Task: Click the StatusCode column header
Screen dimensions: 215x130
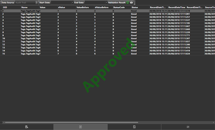Action: 121,7
